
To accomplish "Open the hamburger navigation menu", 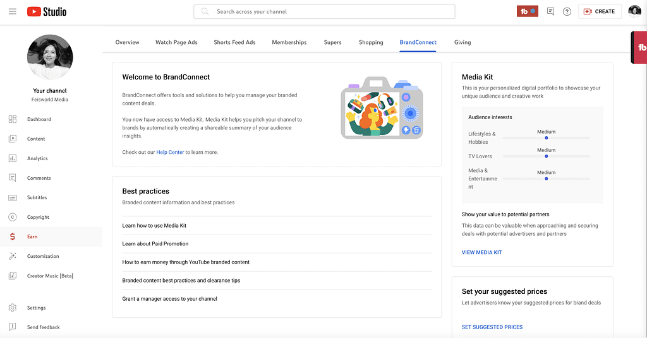I will click(x=13, y=11).
